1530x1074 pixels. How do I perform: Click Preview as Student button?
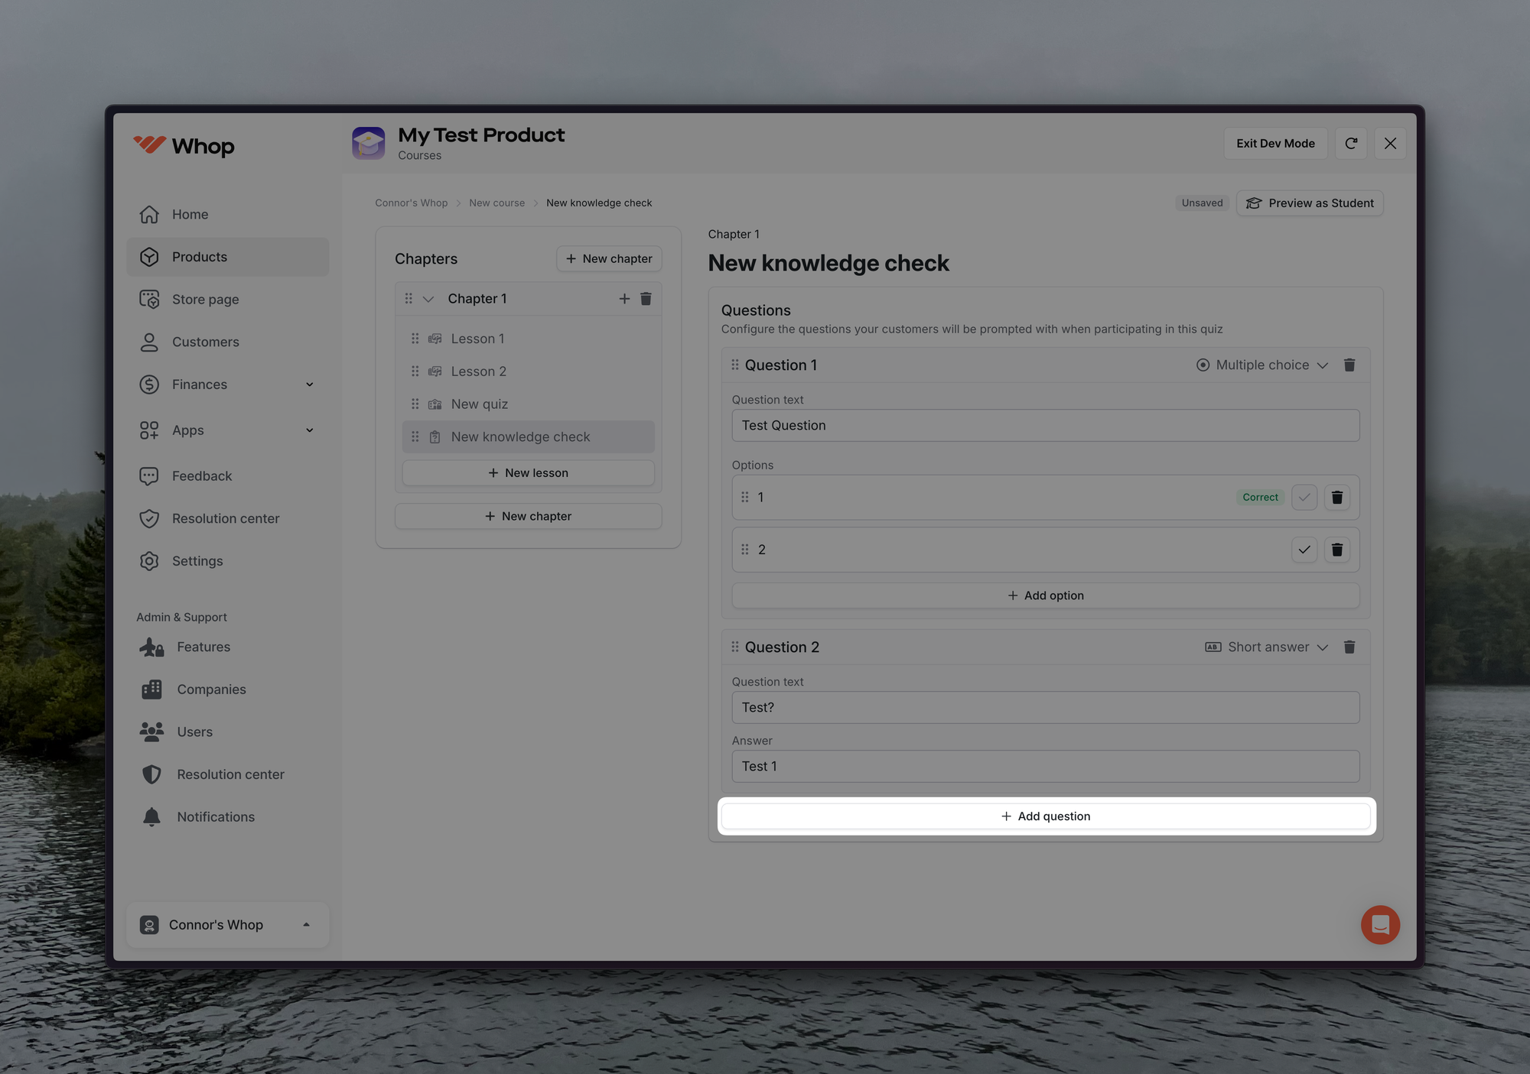point(1310,203)
